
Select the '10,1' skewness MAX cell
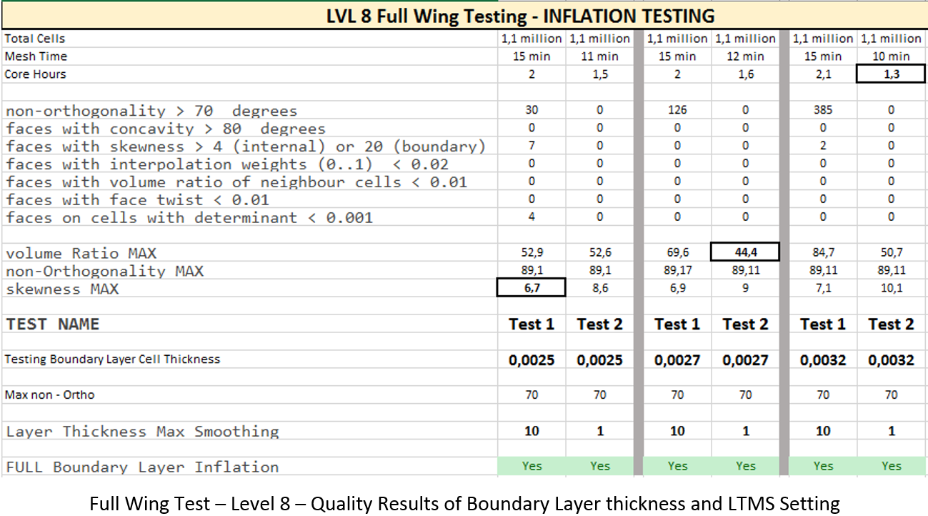[x=891, y=288]
